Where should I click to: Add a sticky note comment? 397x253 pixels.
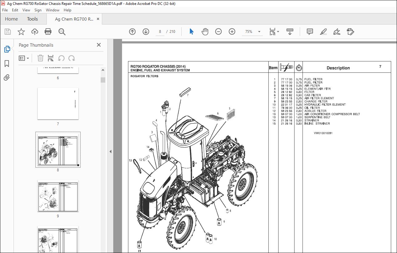tap(310, 32)
